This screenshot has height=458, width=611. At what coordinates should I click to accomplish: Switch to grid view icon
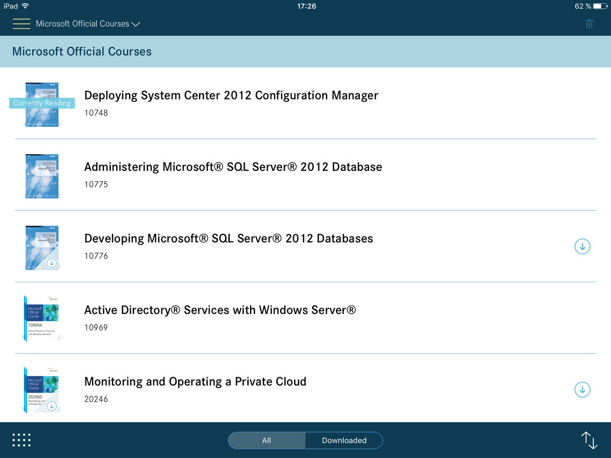click(x=22, y=440)
